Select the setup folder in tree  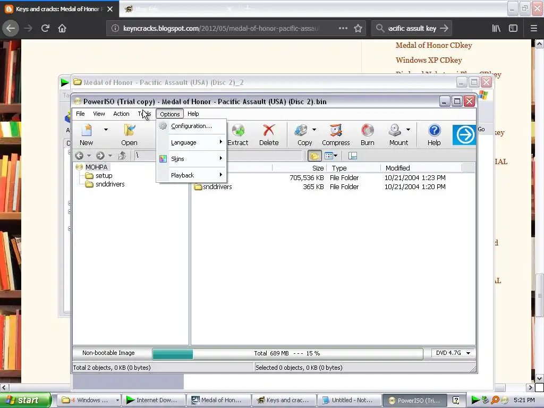coord(104,175)
